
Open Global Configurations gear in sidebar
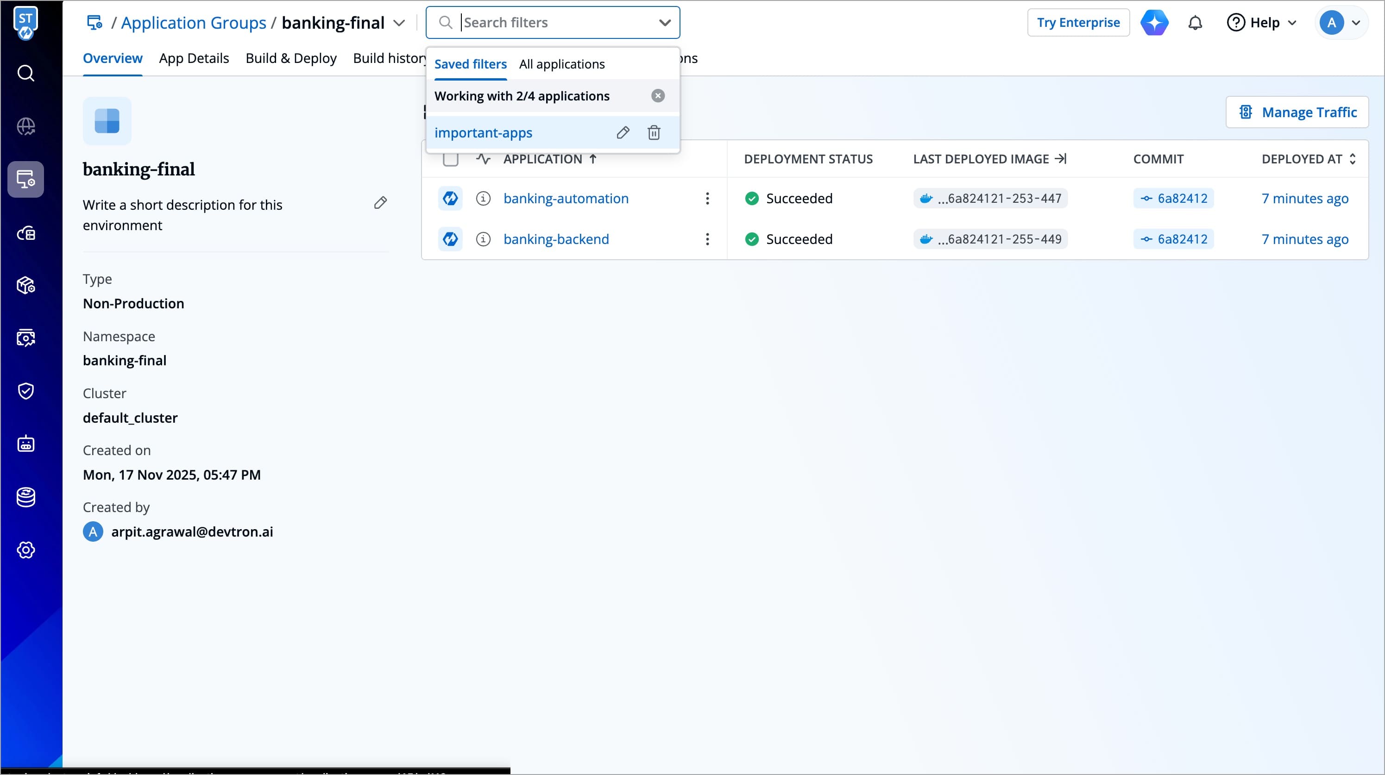(x=26, y=550)
